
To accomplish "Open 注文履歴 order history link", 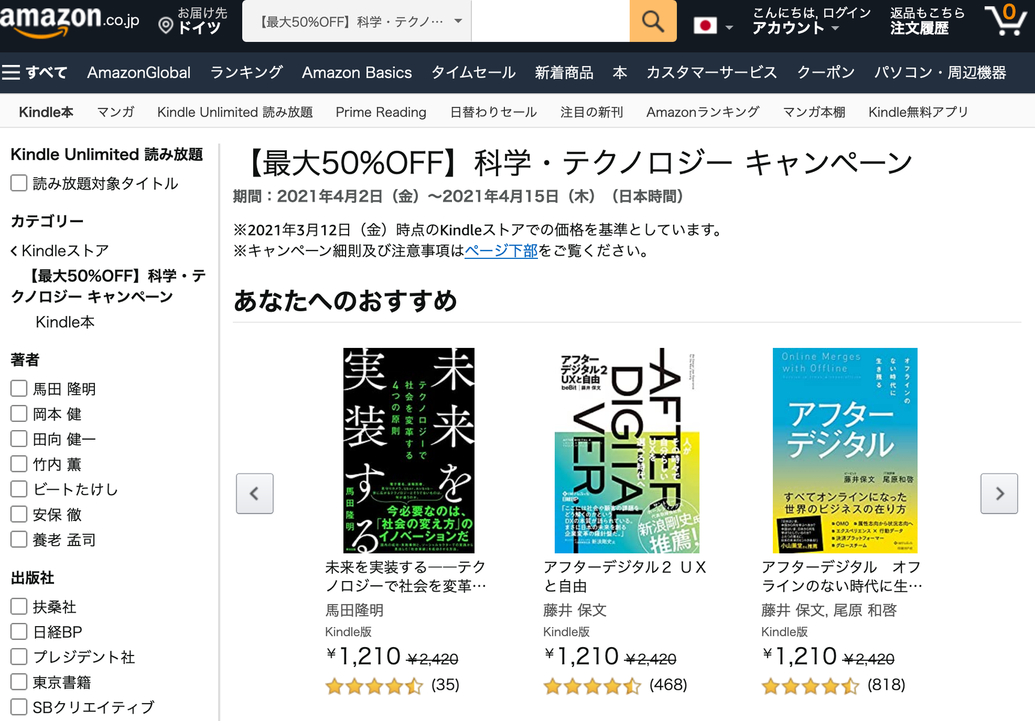I will coord(919,28).
